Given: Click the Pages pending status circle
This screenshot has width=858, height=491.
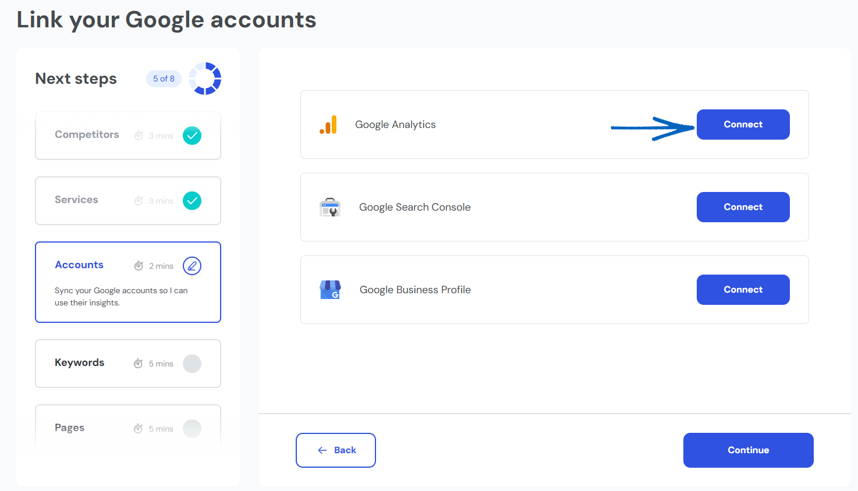Looking at the screenshot, I should click(x=192, y=429).
